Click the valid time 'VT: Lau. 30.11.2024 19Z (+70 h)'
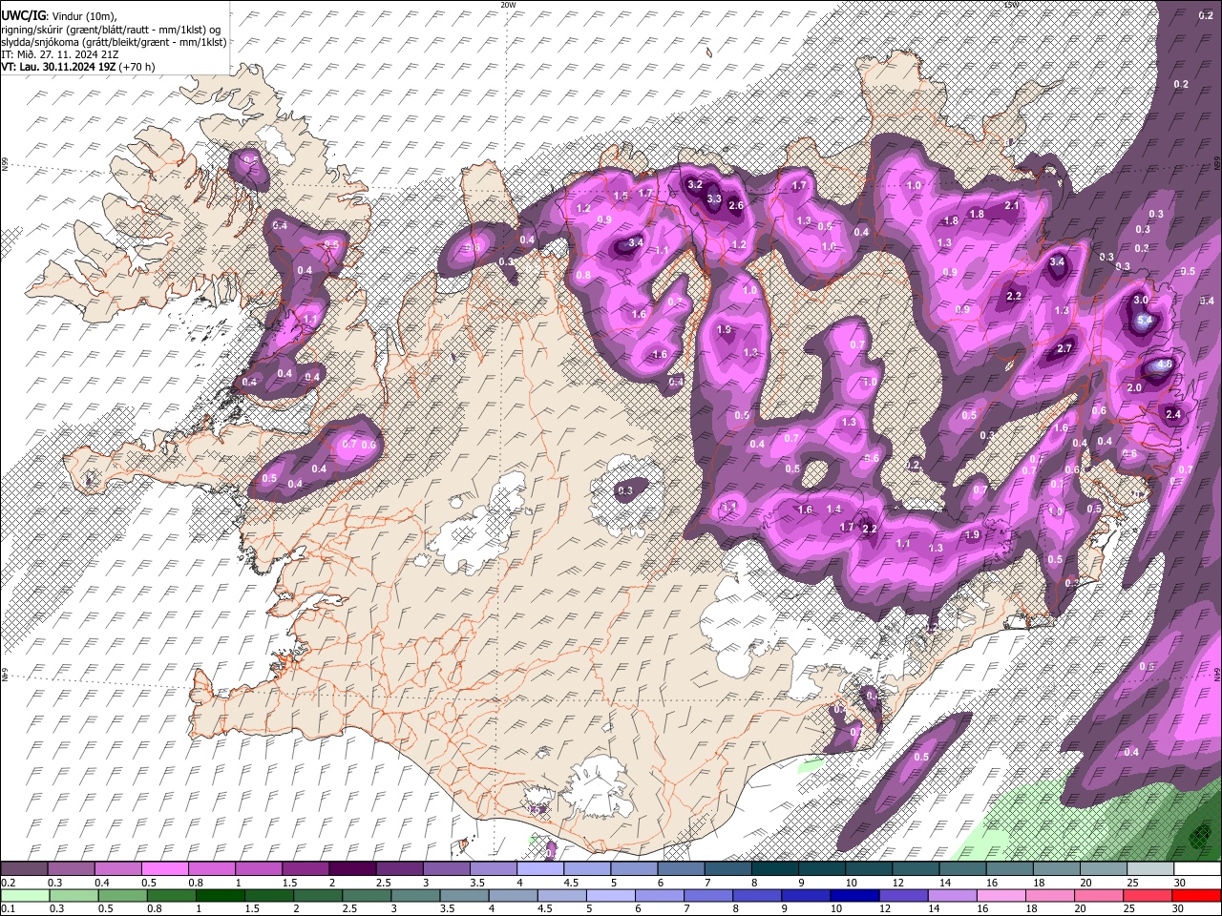The image size is (1222, 916). coord(77,67)
